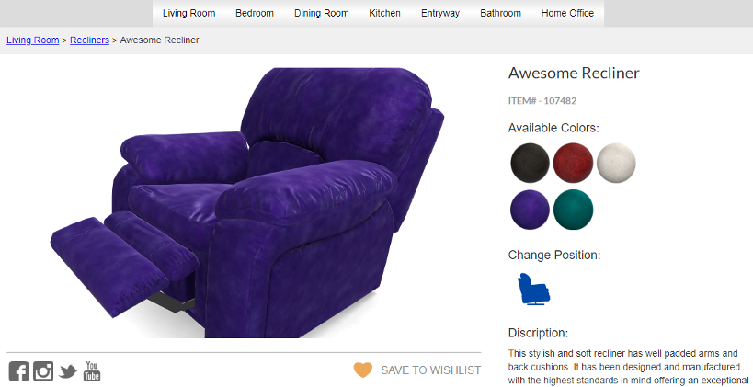Click the orange wishlist heart icon
Viewport: 753px width, 387px height.
click(363, 370)
